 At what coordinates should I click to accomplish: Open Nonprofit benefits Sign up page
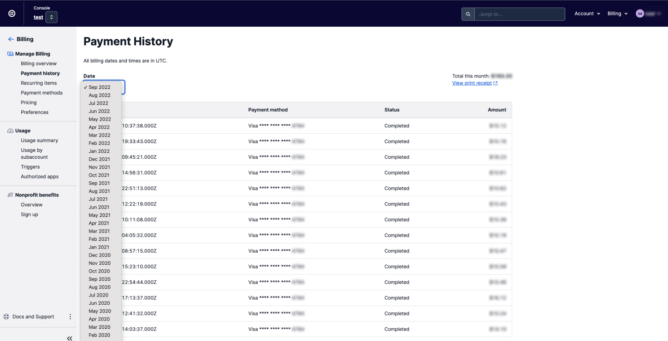(x=29, y=214)
